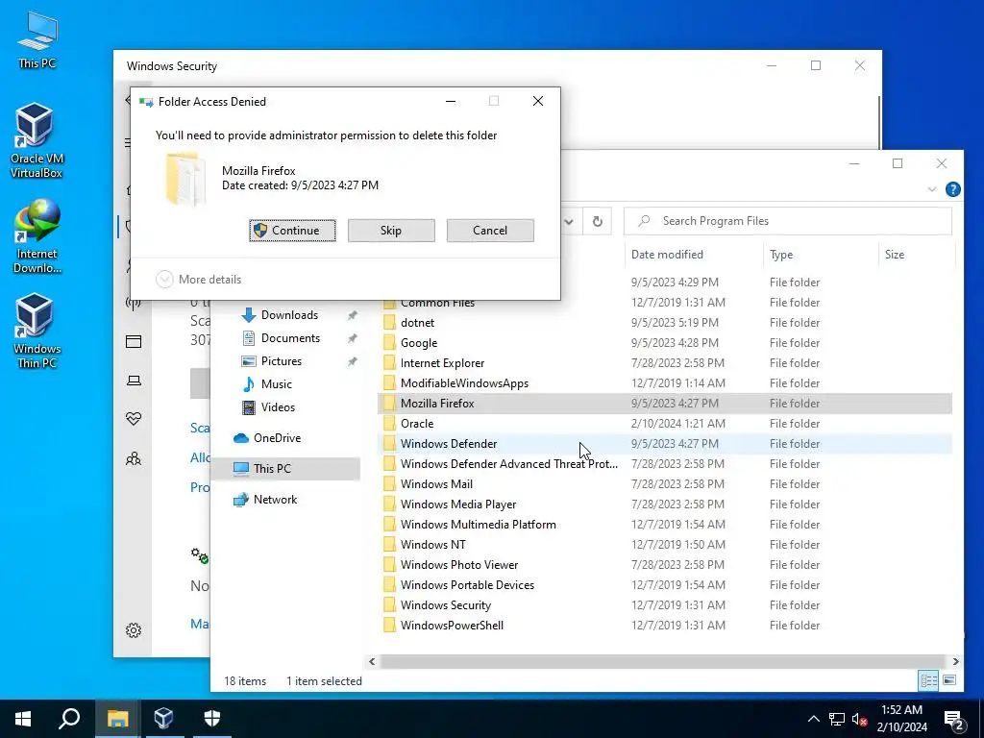Select Music in the navigation pane
984x738 pixels.
pyautogui.click(x=276, y=384)
